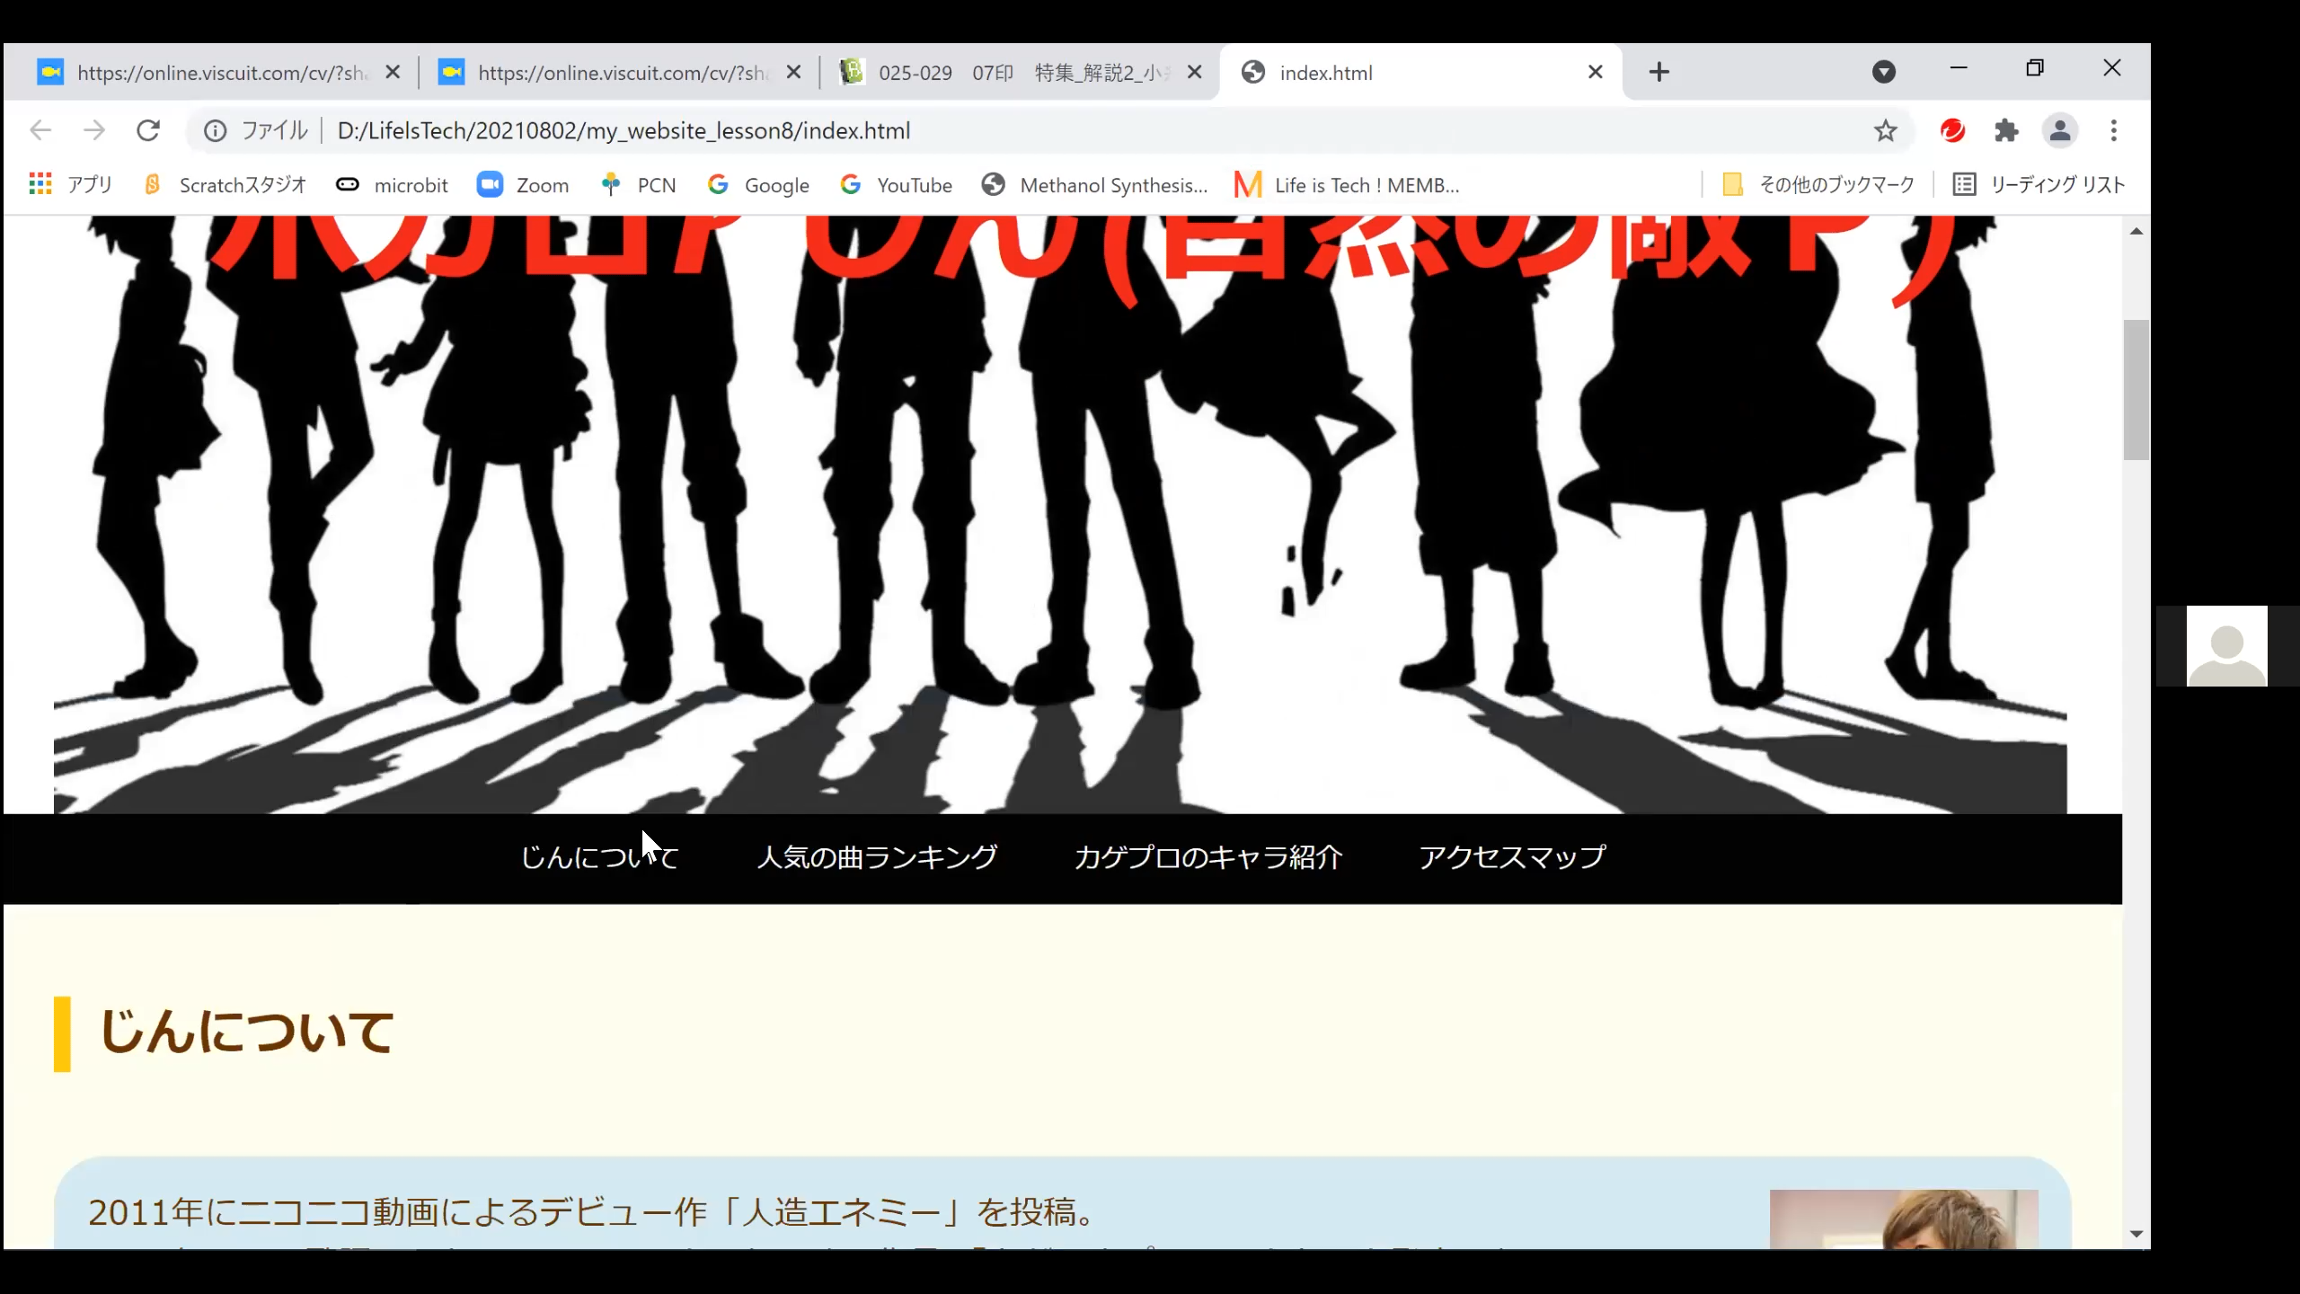
Task: Expand the その他のブックマーク folder
Action: tap(1818, 185)
